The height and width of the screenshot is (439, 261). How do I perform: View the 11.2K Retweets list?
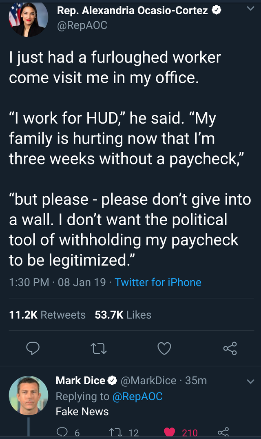coord(47,315)
